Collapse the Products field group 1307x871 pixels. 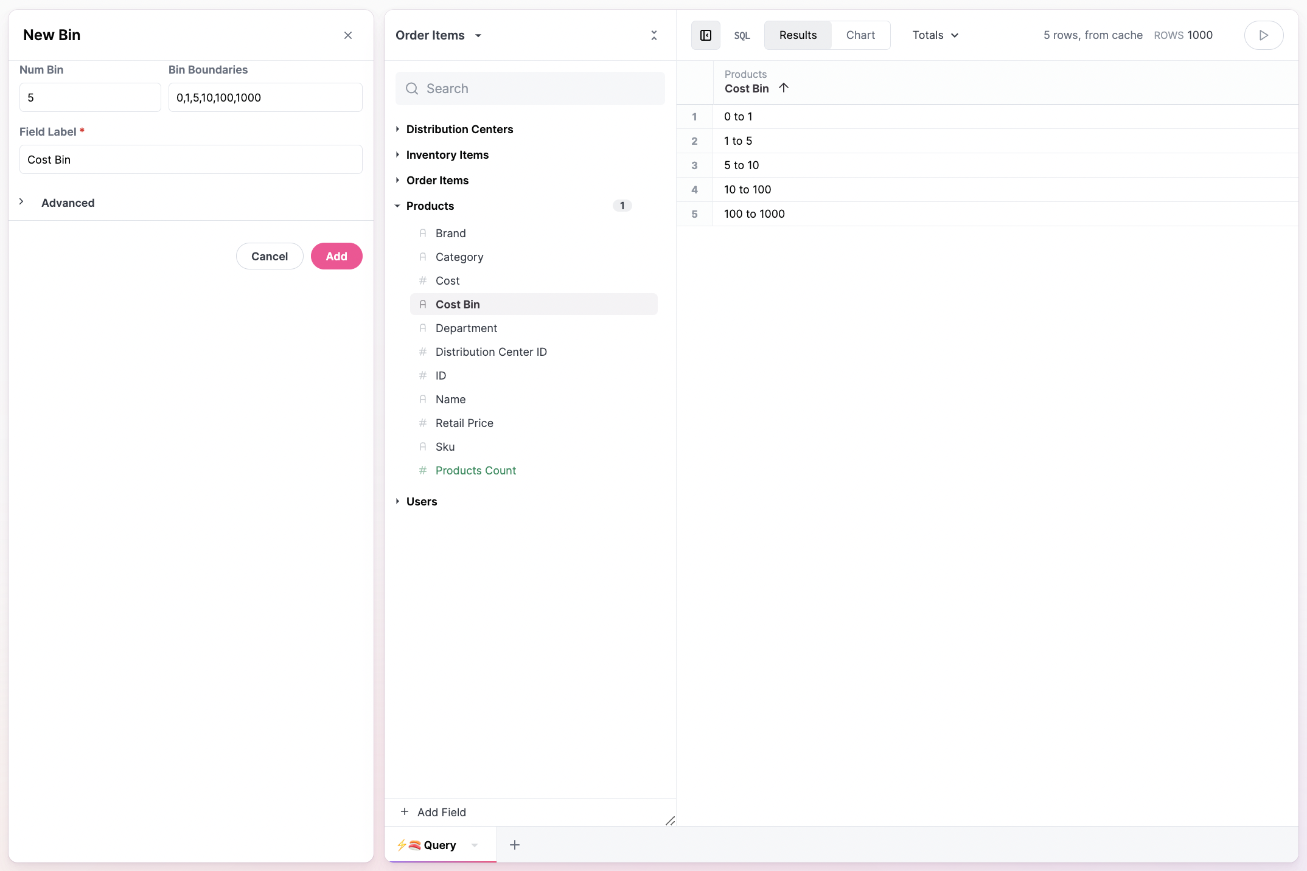(x=397, y=206)
